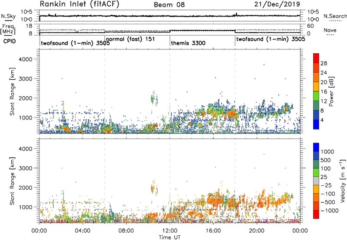Select the 'Freq. [MHz]' label
Viewport: 347px width, 240px height.
8,29
